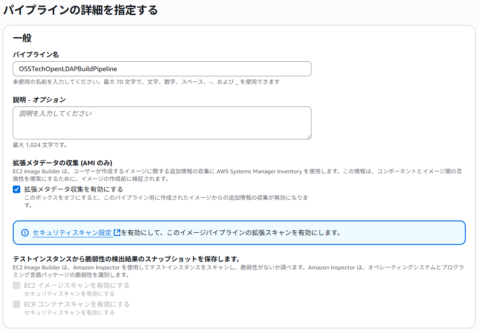
Task: Click the パイプライン名 field label
Action: point(36,55)
